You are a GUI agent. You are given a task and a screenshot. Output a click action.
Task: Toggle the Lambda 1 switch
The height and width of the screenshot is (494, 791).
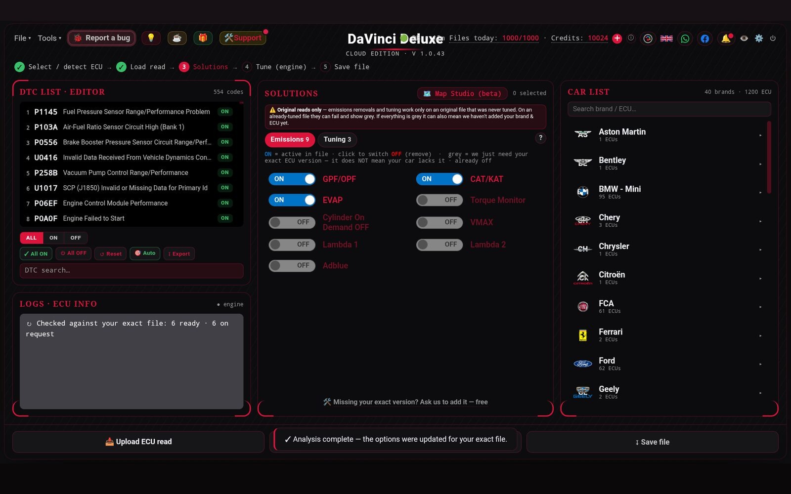pyautogui.click(x=292, y=245)
